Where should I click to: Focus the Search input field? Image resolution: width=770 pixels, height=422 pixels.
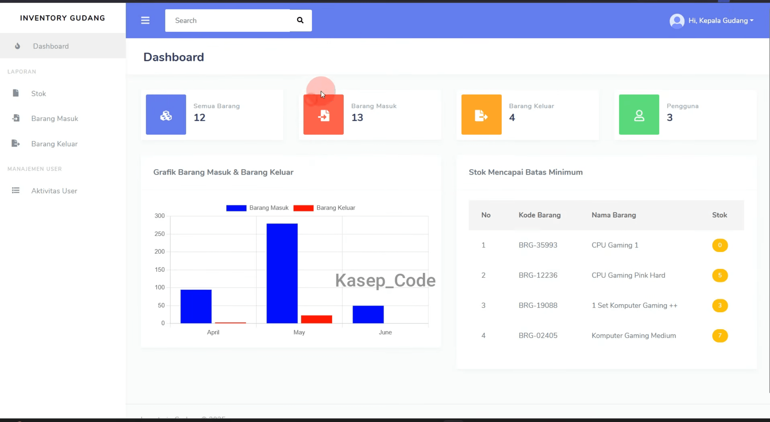(x=227, y=20)
